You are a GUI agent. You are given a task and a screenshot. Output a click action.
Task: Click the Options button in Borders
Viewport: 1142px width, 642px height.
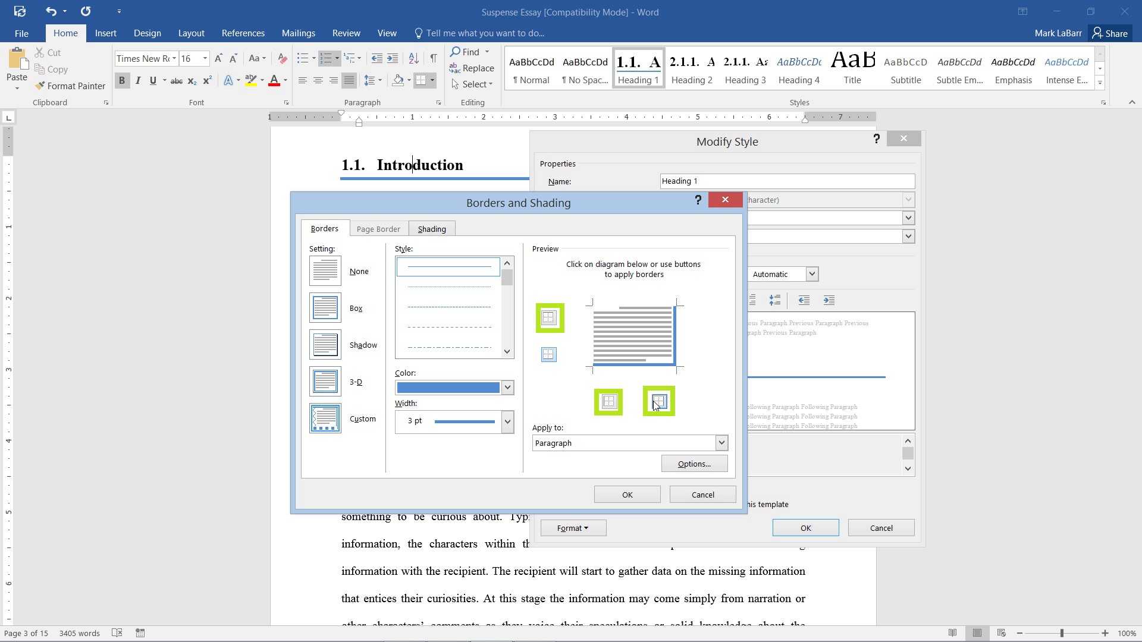[694, 463]
